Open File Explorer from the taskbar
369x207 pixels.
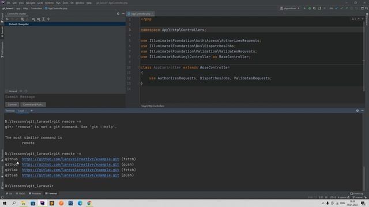tap(24, 203)
